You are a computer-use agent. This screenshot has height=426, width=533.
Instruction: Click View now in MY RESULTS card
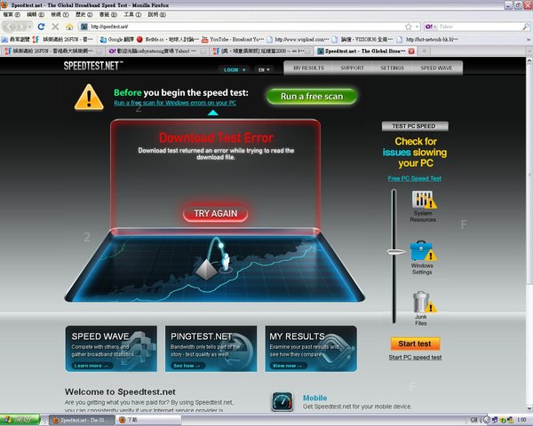[x=287, y=366]
